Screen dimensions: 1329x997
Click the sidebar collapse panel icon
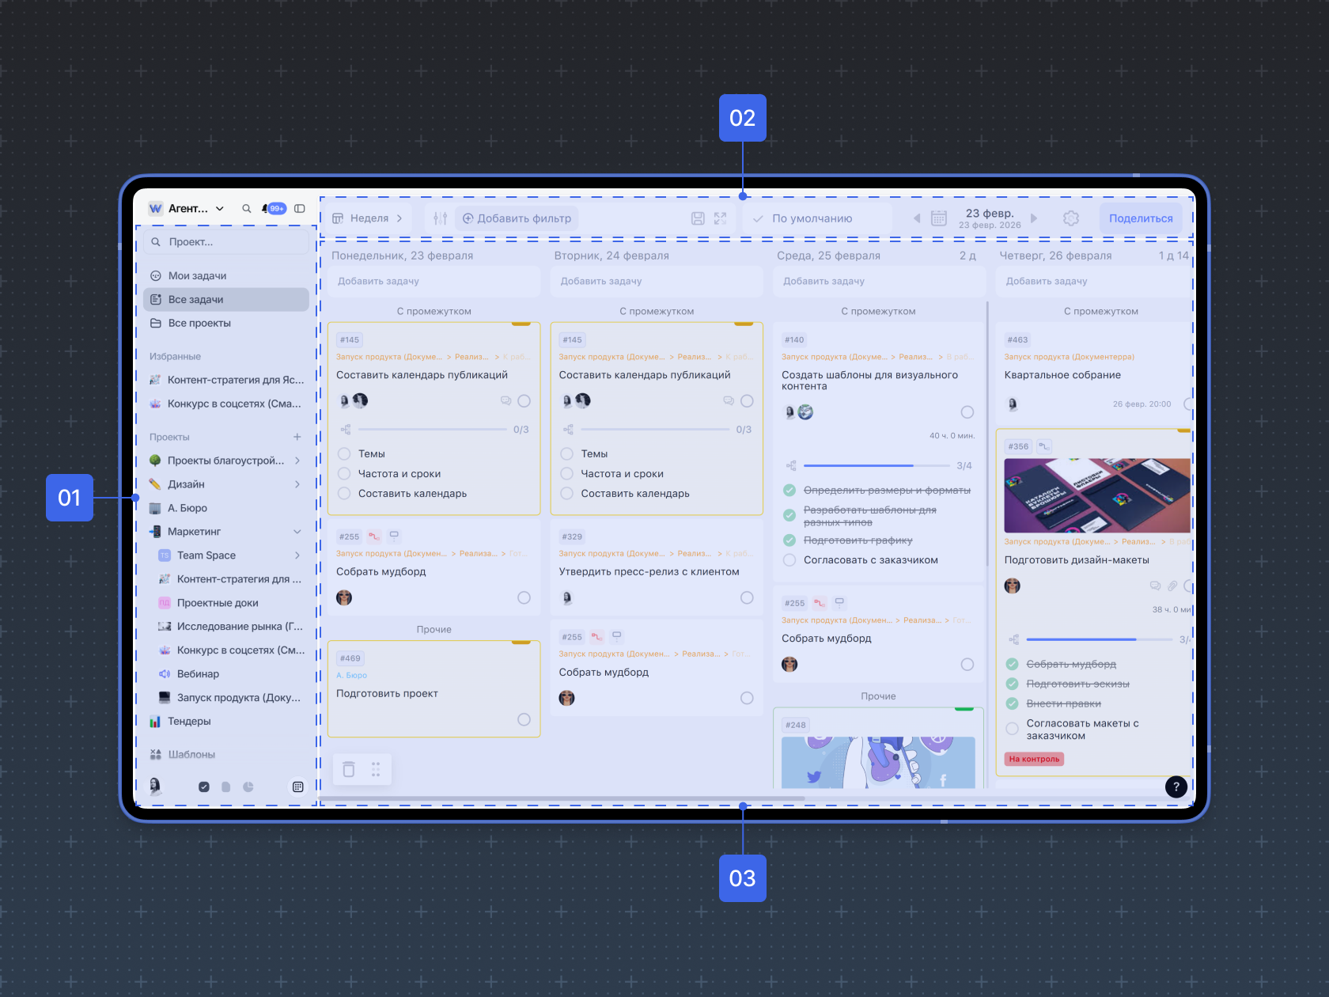click(300, 209)
